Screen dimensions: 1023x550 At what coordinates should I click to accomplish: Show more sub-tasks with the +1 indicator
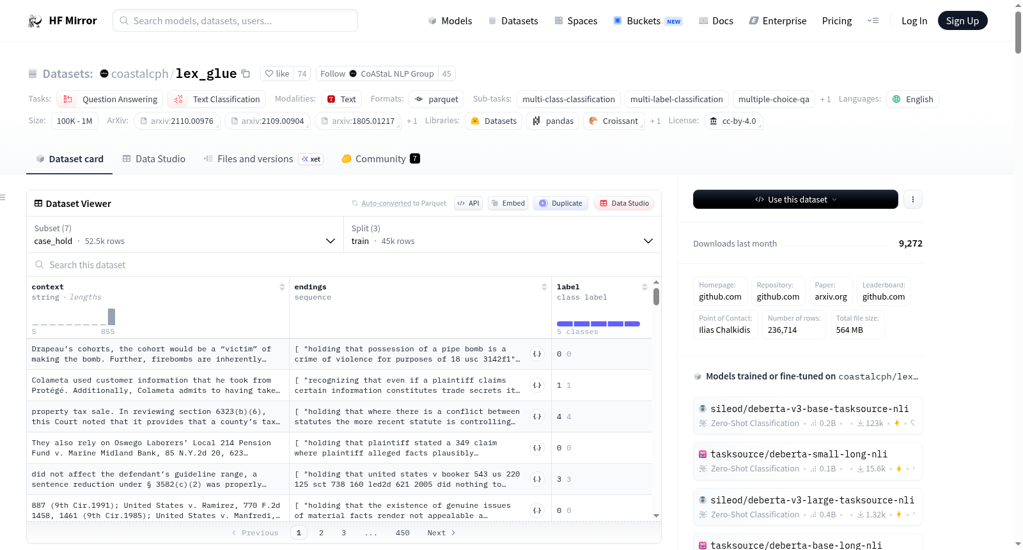click(x=825, y=100)
